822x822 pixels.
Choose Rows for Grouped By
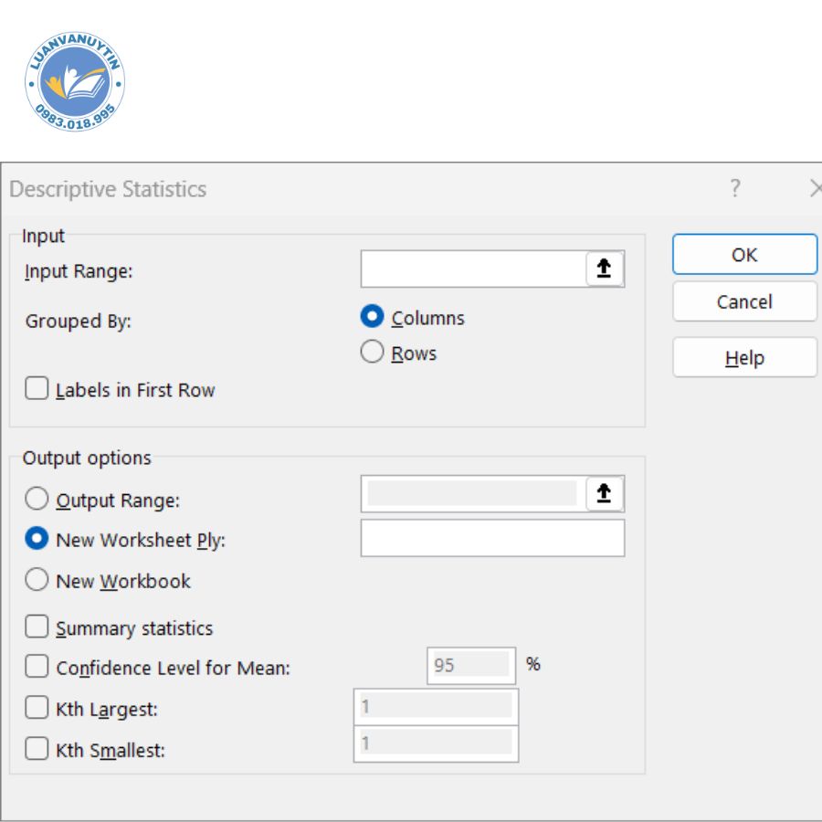[x=372, y=353]
